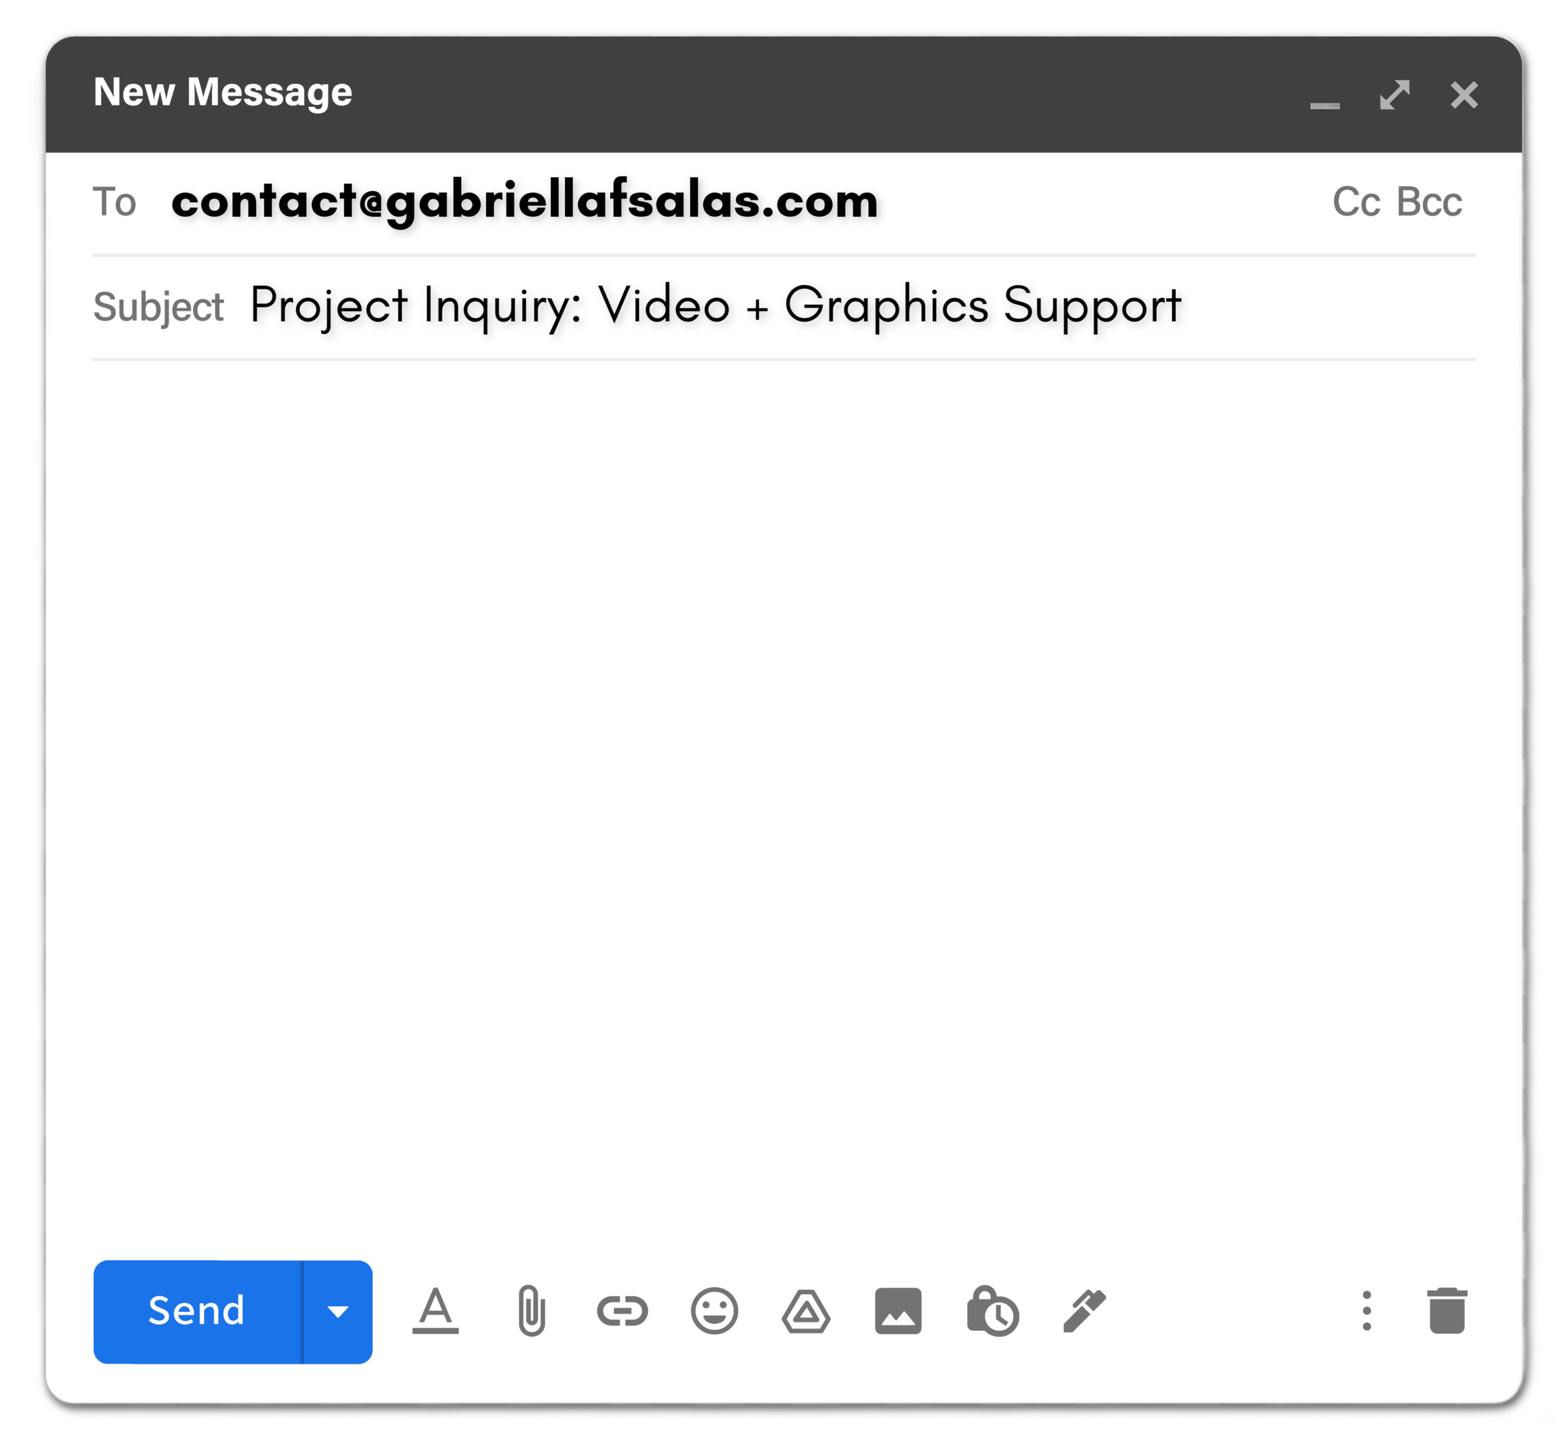1566x1448 pixels.
Task: Insert a link using chain icon
Action: (622, 1311)
